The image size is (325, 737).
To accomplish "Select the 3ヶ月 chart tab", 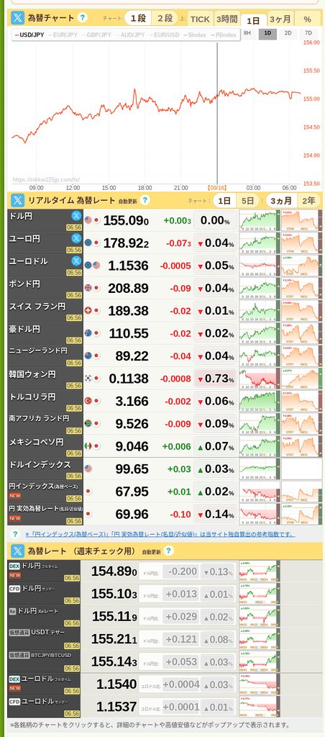I will click(x=280, y=19).
